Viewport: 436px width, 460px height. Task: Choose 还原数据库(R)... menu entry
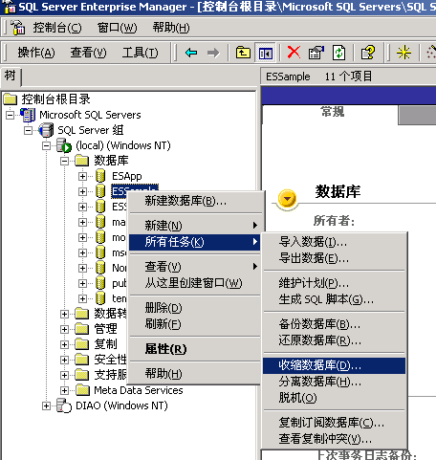[334, 340]
